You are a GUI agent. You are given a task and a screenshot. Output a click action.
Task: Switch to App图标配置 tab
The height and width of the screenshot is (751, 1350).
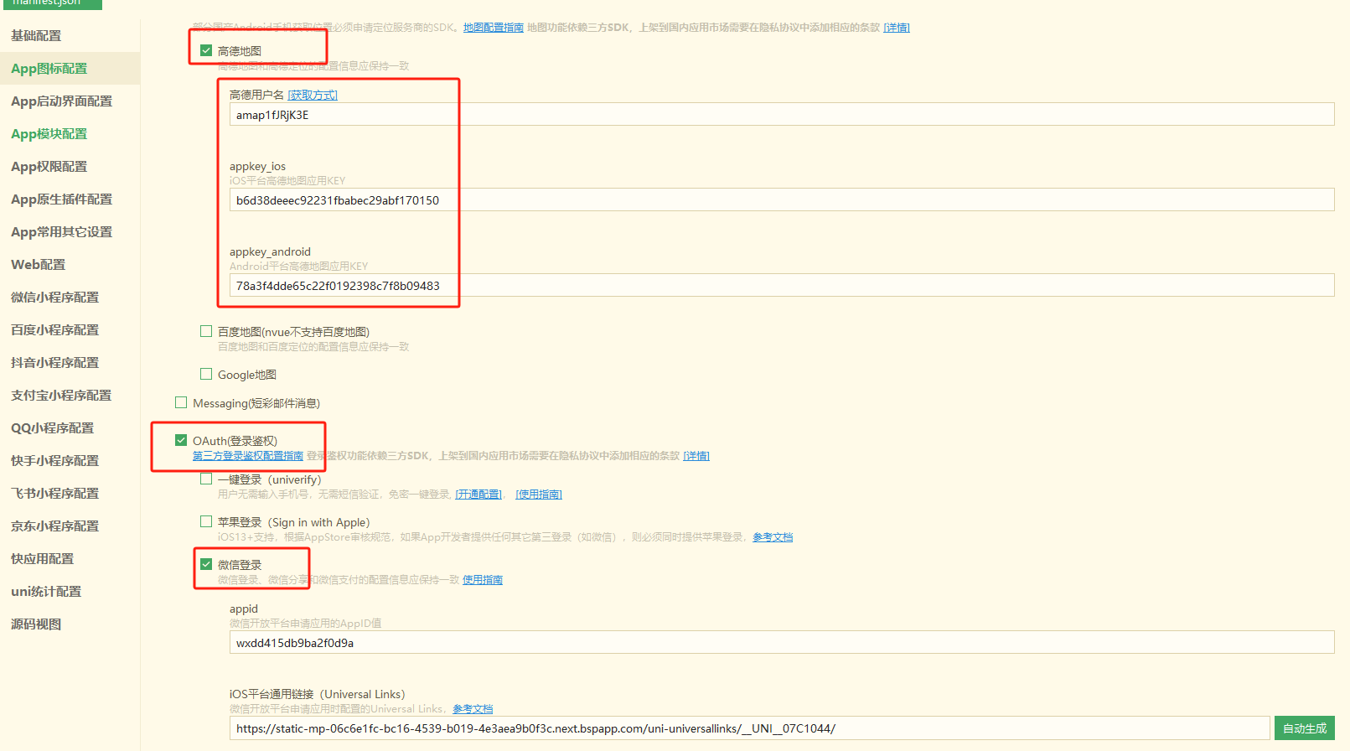click(x=49, y=68)
